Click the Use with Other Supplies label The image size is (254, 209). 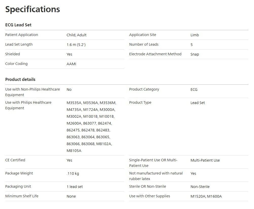tap(149, 196)
